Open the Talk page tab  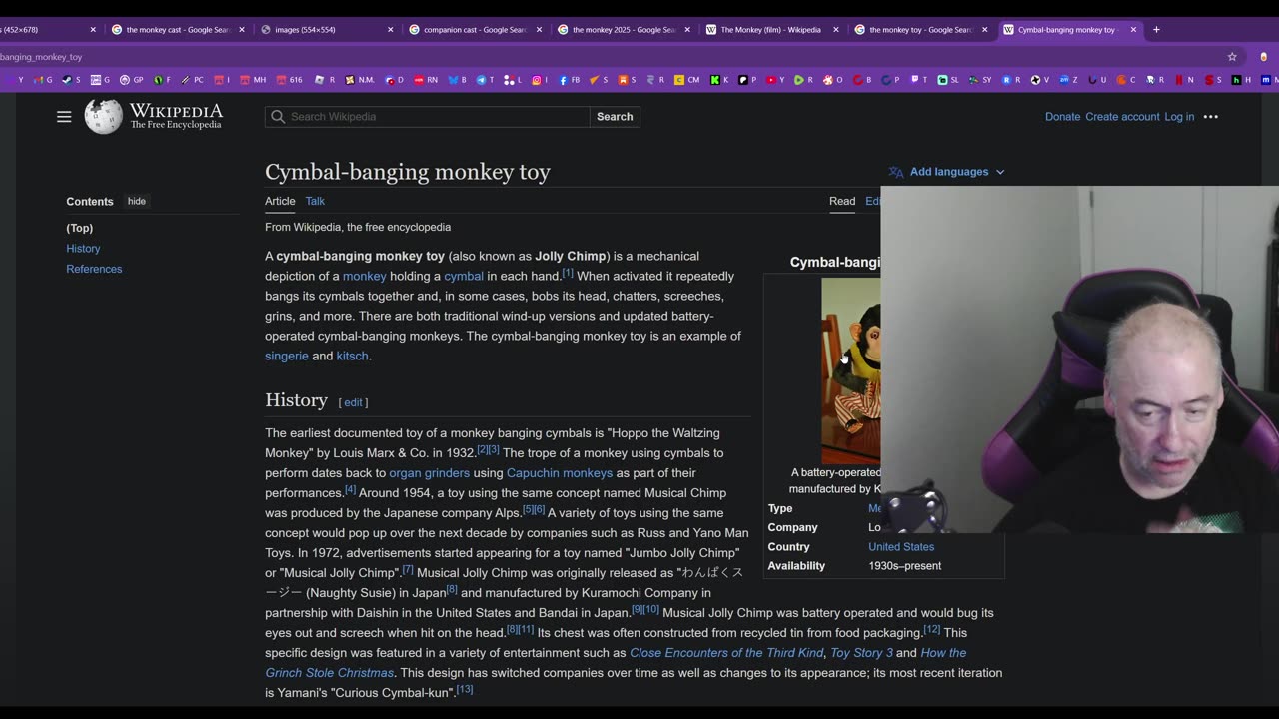point(315,201)
